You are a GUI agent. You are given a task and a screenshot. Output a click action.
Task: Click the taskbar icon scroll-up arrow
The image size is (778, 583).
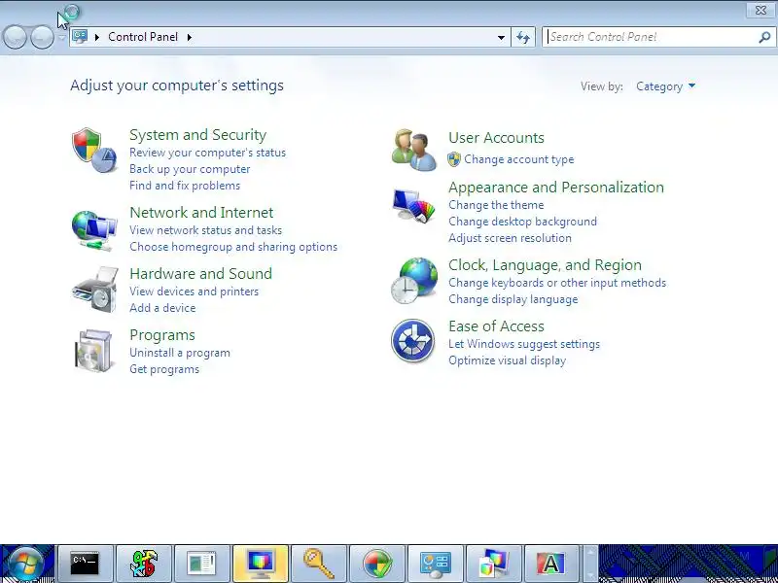[589, 551]
